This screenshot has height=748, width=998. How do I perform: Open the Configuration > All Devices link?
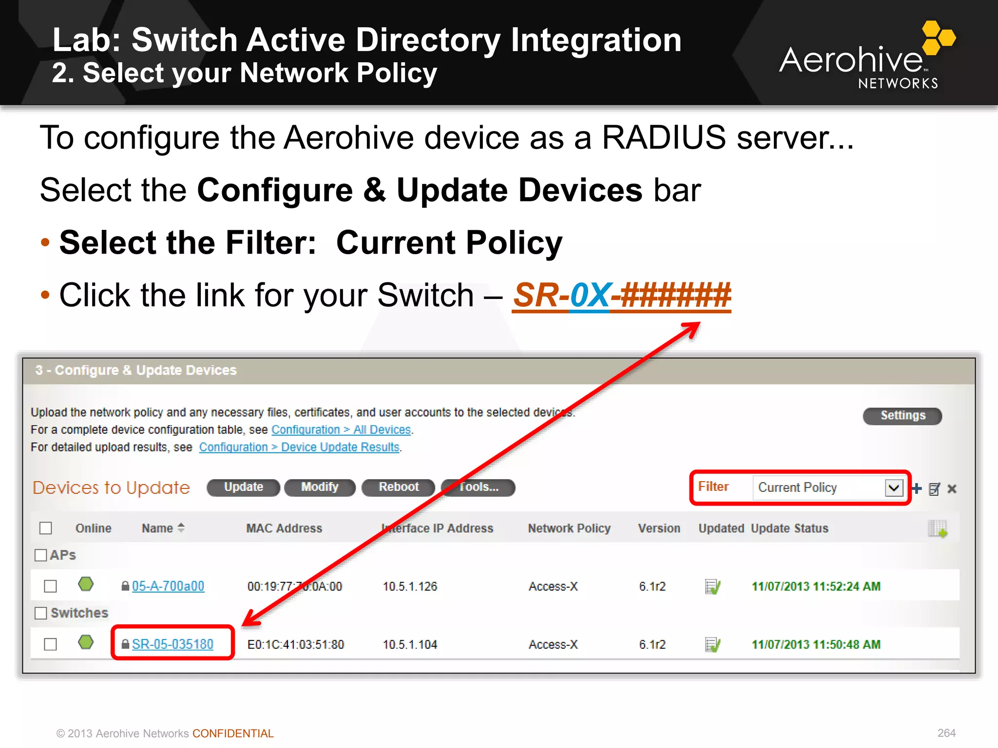[341, 430]
